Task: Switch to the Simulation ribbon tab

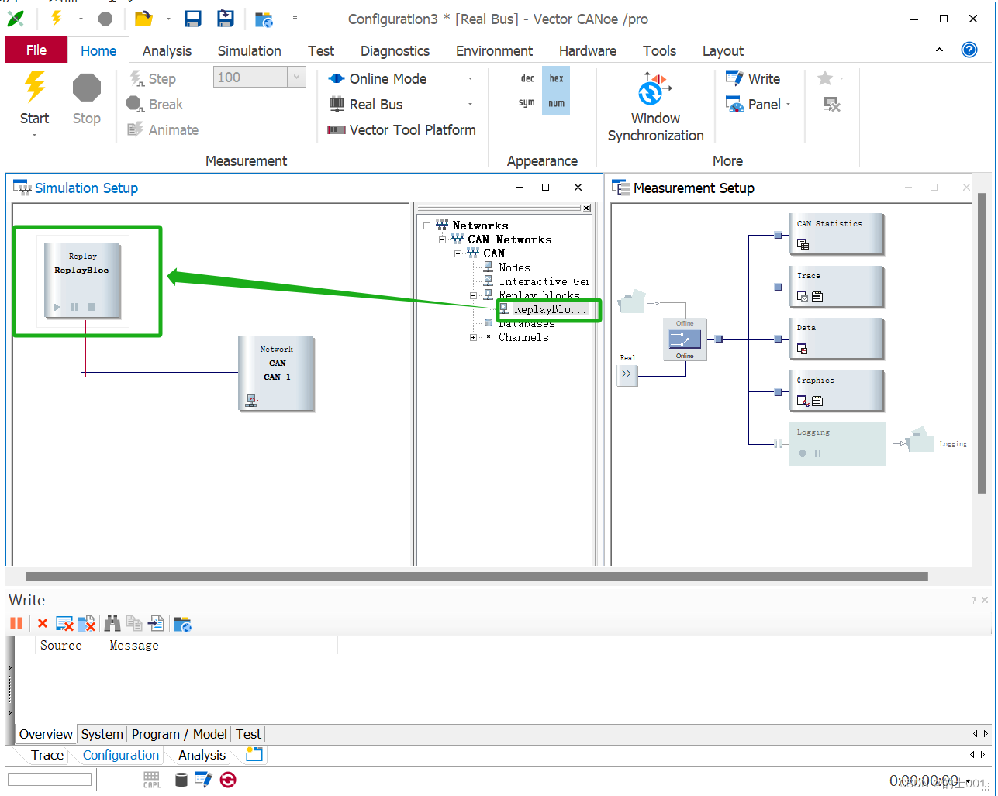Action: (x=249, y=51)
